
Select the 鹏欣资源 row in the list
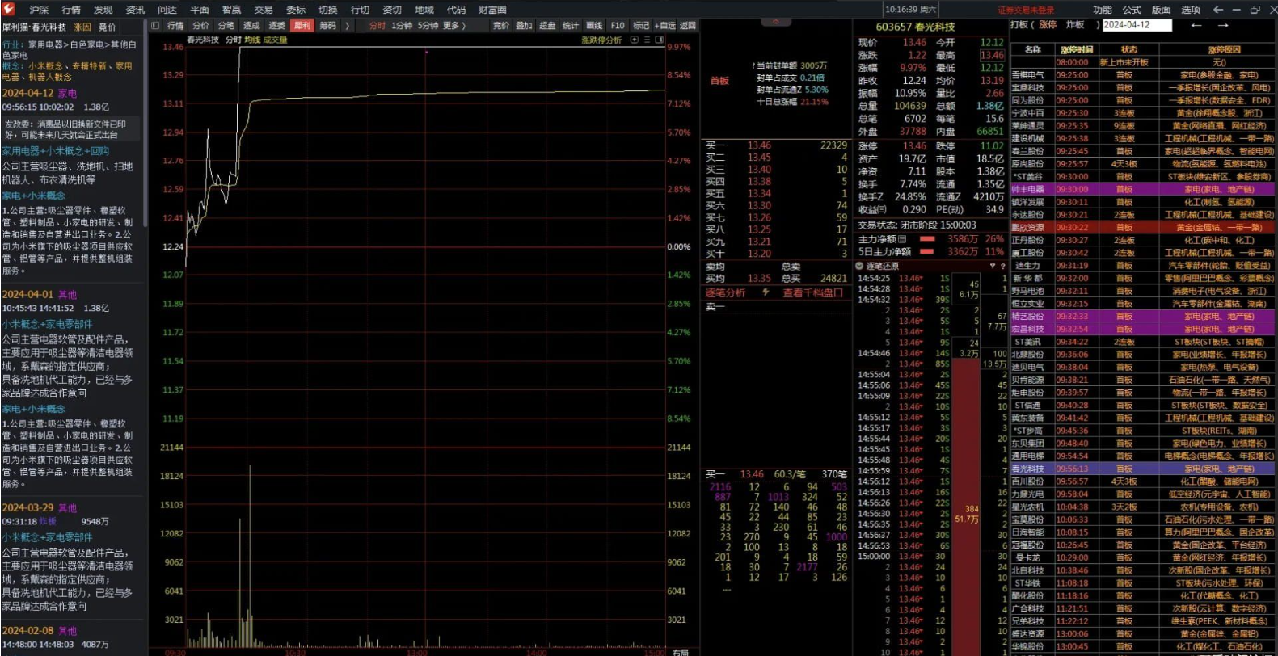coord(1143,227)
